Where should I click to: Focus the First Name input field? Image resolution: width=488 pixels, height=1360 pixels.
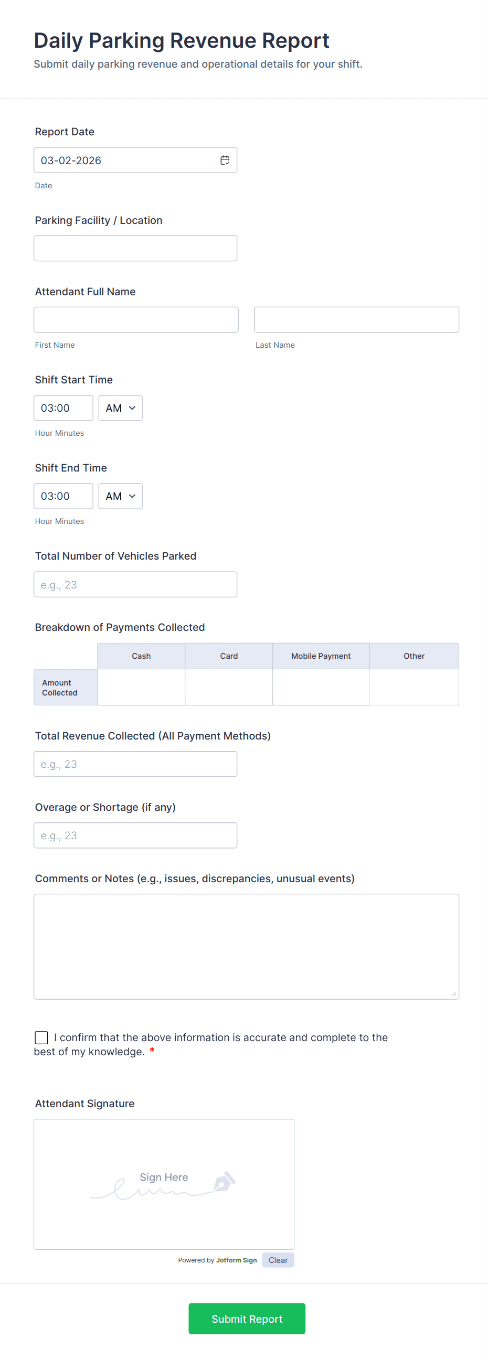coord(136,320)
